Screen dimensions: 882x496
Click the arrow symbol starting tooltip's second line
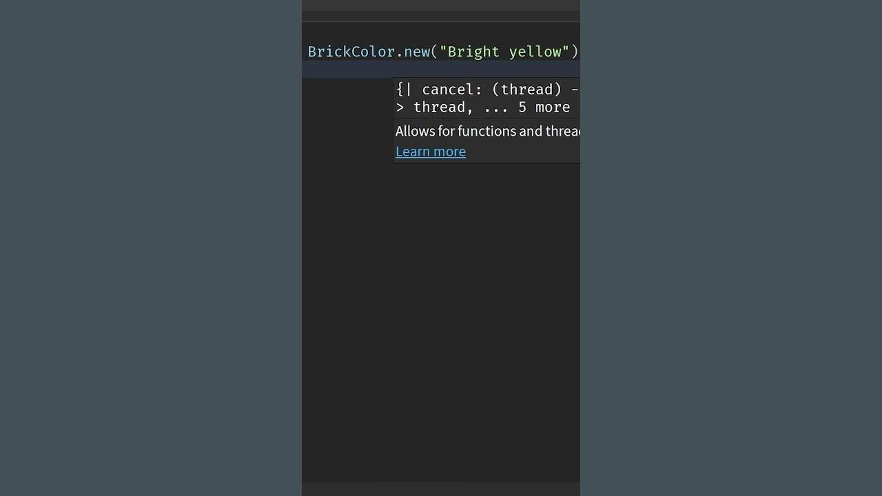pyautogui.click(x=400, y=107)
